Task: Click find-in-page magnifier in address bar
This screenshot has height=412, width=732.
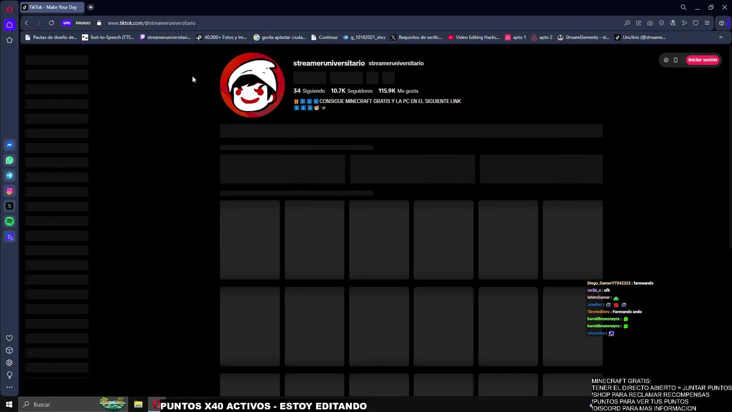Action: coord(627,23)
